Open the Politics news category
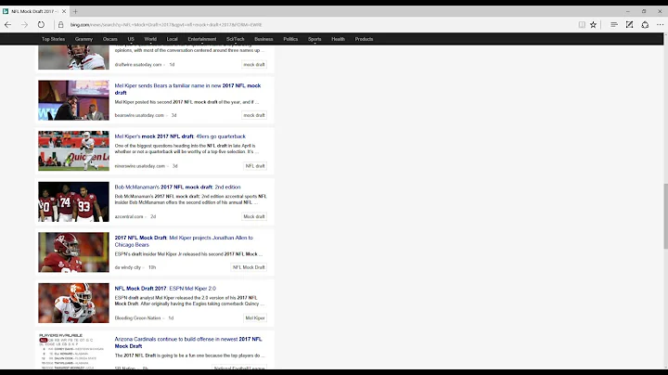Screen dimensions: 668x375 point(290,39)
